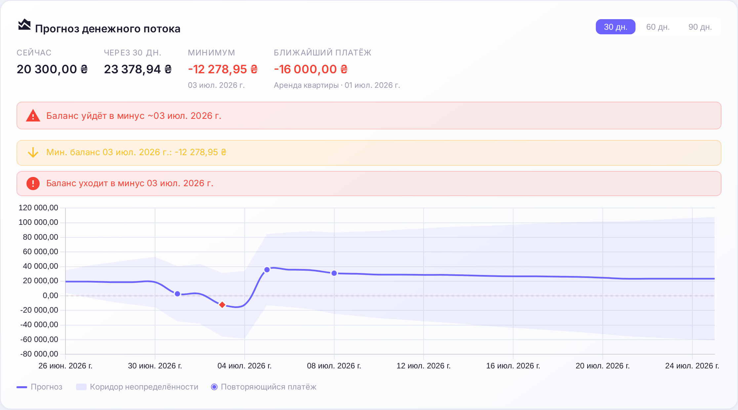Click the cash flow forecast chart icon

pyautogui.click(x=24, y=25)
